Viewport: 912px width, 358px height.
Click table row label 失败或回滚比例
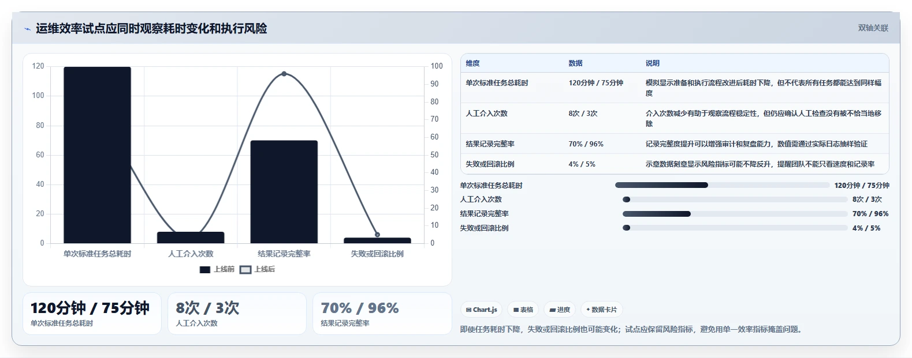click(x=490, y=164)
